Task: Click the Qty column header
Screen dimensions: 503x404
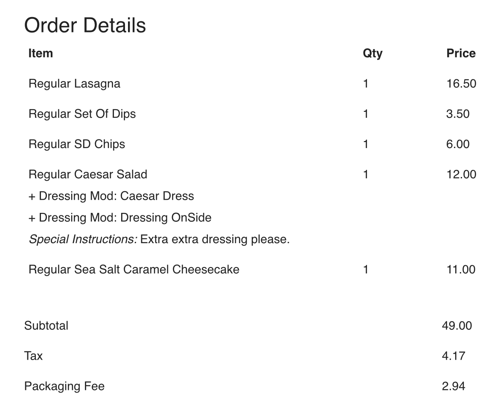Action: point(372,53)
